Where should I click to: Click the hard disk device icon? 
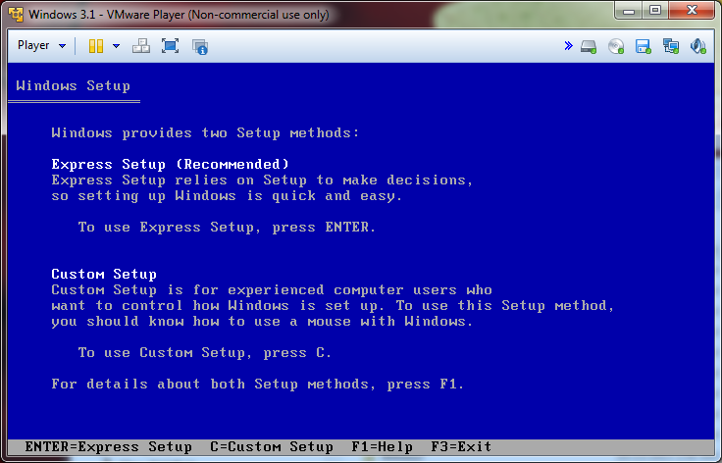[589, 46]
